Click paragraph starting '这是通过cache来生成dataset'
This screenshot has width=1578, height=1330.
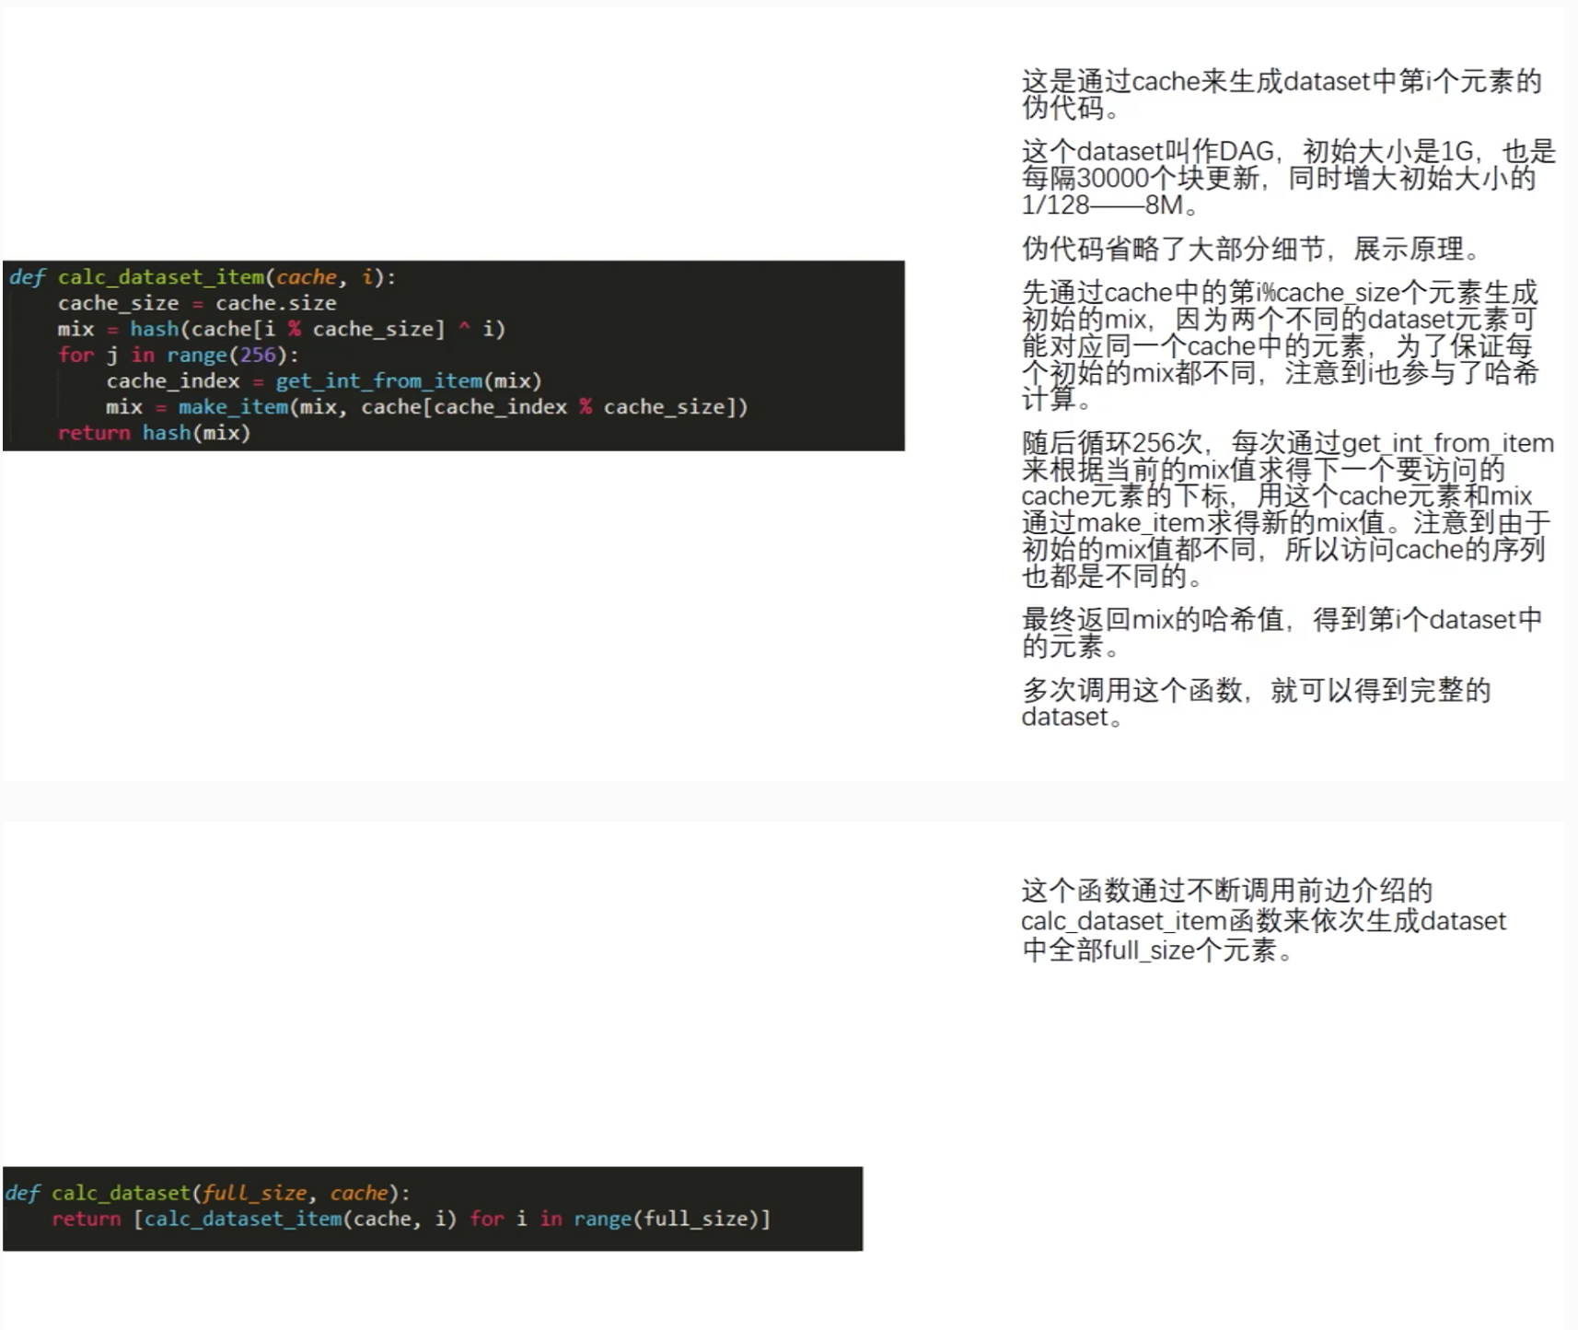[1282, 94]
